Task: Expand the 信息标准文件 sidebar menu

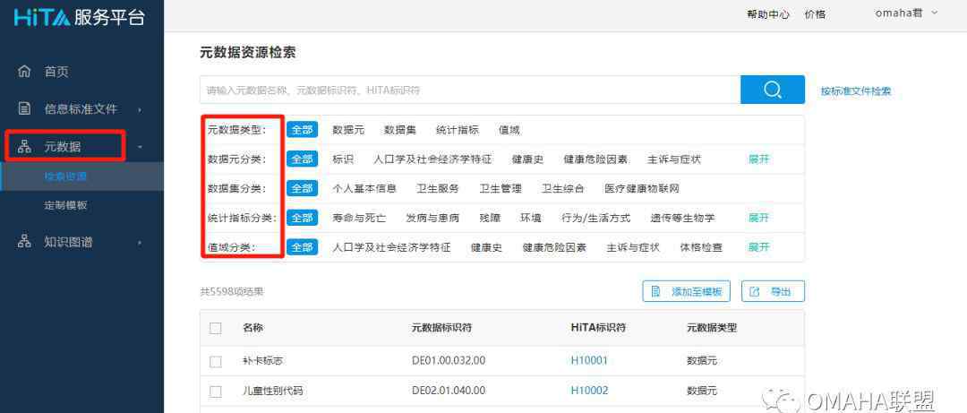Action: tap(140, 109)
